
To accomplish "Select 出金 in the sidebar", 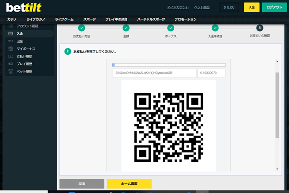I will click(x=29, y=41).
